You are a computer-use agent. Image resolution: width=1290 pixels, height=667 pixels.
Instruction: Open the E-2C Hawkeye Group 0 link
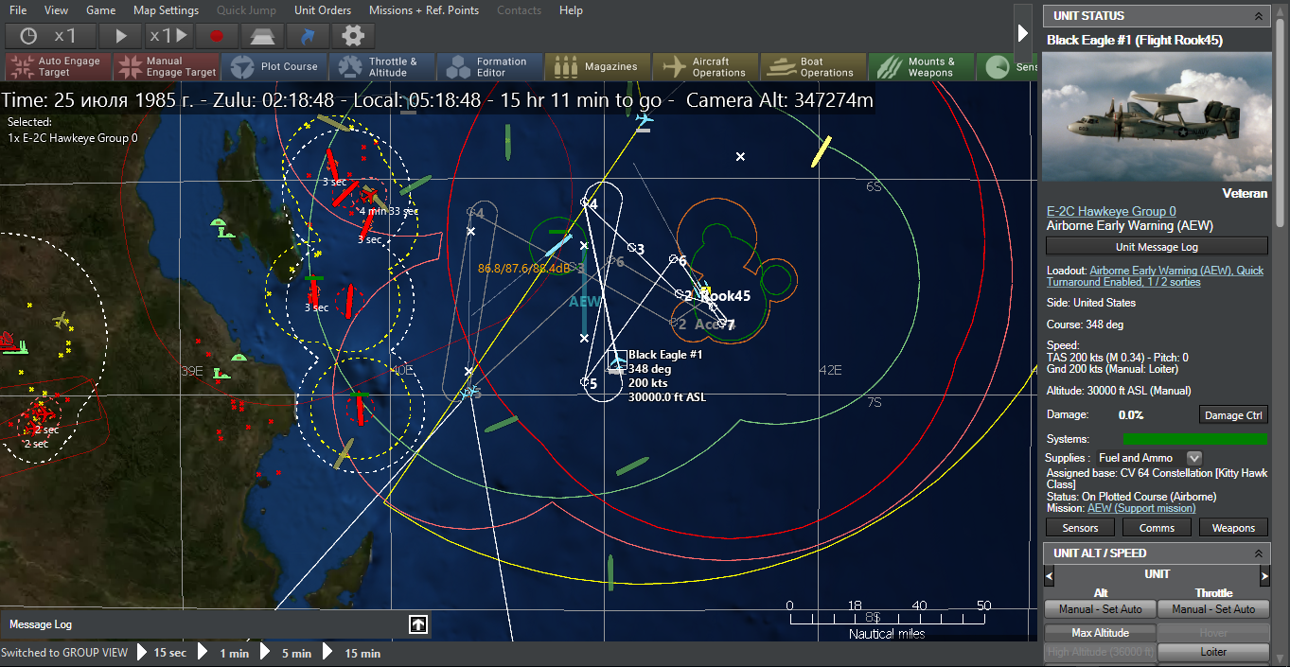[x=1111, y=211]
